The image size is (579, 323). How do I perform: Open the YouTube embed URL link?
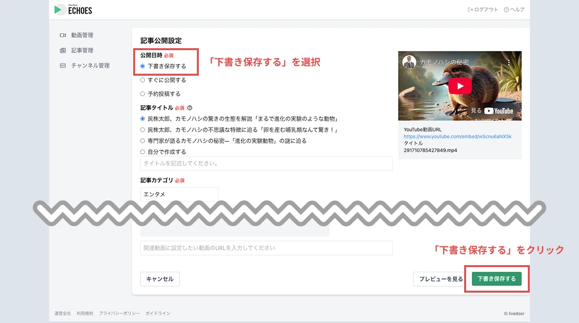[457, 136]
